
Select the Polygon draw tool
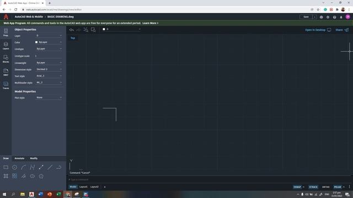click(x=41, y=176)
